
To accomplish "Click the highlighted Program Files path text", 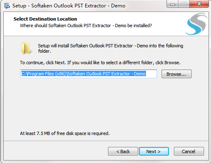I will pos(83,74).
